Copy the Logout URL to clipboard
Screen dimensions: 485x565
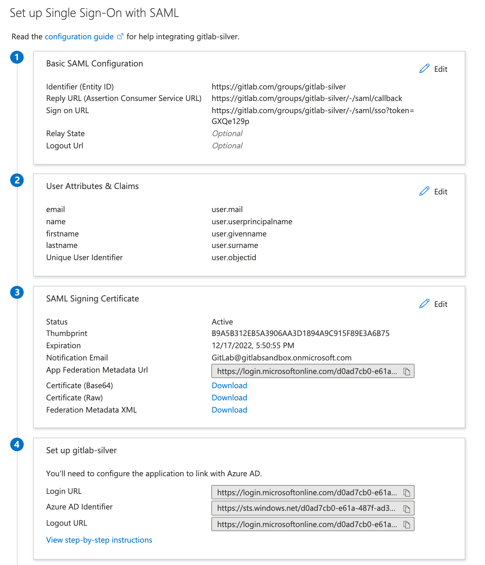coord(406,524)
